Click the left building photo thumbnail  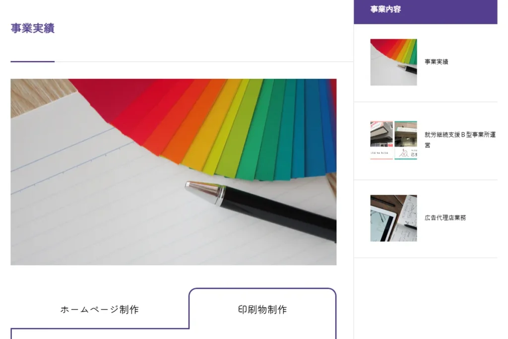pyautogui.click(x=381, y=140)
